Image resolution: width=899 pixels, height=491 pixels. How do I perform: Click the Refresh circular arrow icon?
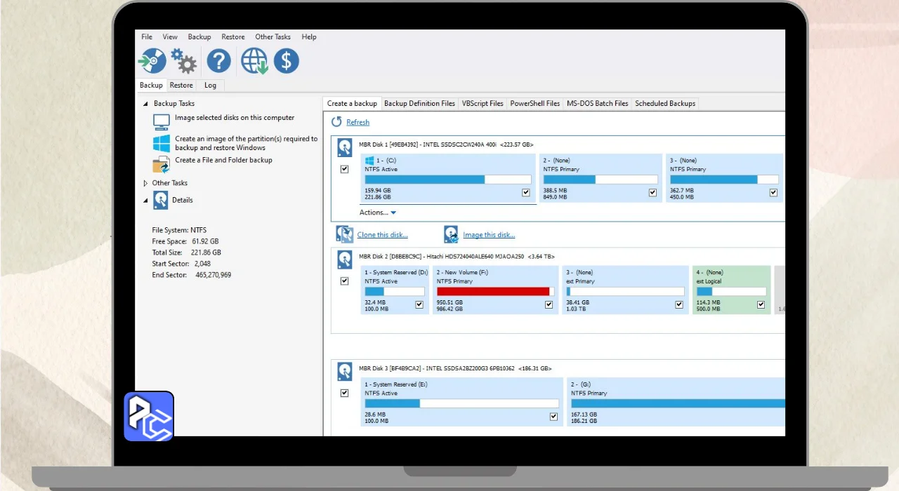point(337,122)
